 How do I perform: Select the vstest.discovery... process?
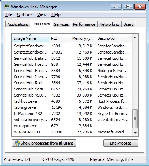tap(71, 120)
